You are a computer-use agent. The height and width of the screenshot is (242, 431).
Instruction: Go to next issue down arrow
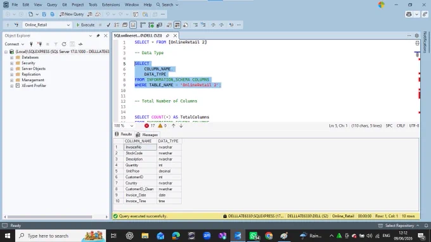pyautogui.click(x=181, y=126)
